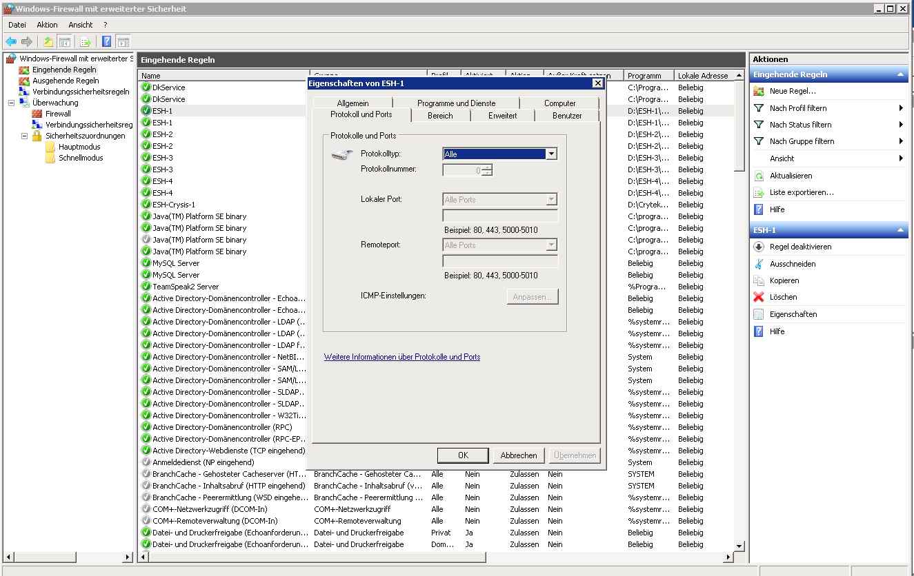
Task: Click OK in the properties dialog
Action: tap(463, 455)
